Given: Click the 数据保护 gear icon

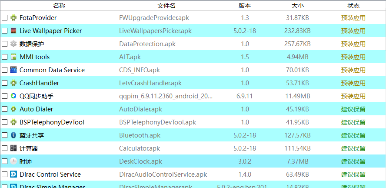Looking at the screenshot, I should (x=13, y=44).
